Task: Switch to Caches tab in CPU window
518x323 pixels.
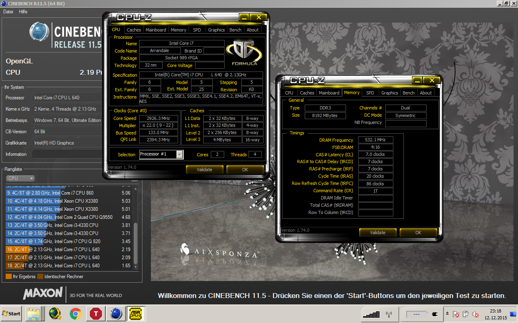Action: (134, 30)
